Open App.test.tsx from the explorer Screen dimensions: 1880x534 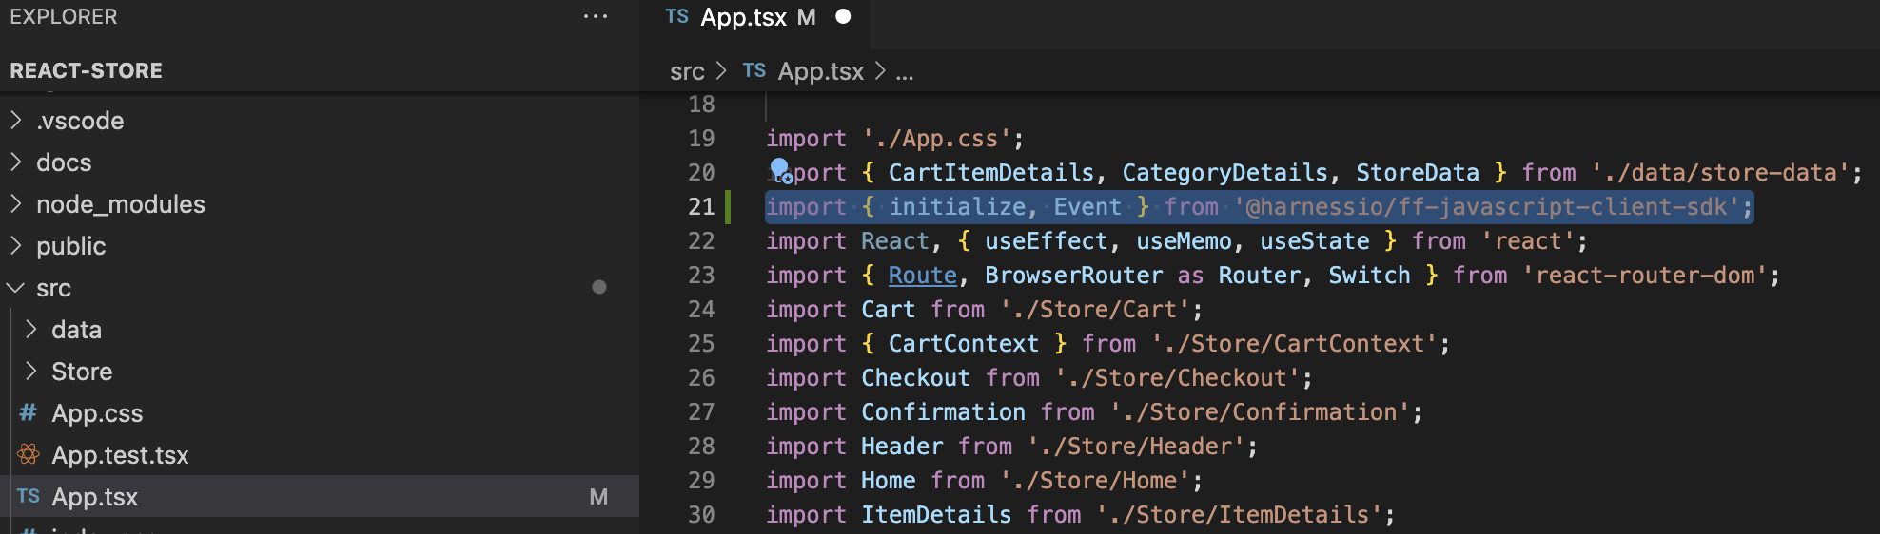[x=120, y=455]
